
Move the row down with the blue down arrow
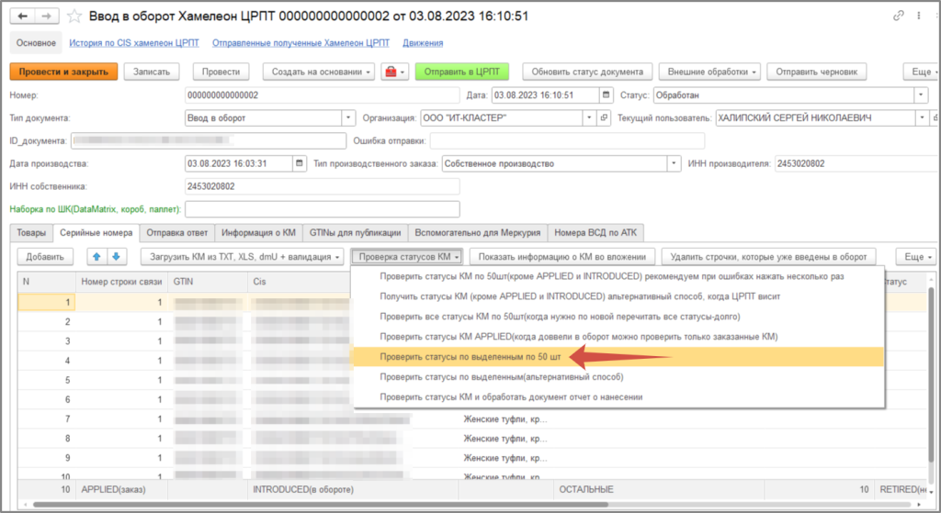tap(116, 257)
